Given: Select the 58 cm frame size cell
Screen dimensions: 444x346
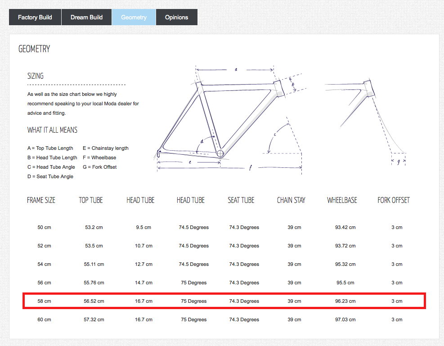Looking at the screenshot, I should tap(44, 301).
